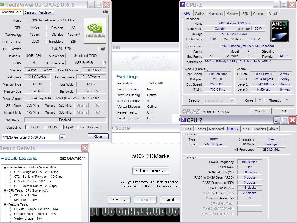This screenshot has width=297, height=223.
Task: Click the Bus Interface question mark icon
Action: tap(105, 63)
